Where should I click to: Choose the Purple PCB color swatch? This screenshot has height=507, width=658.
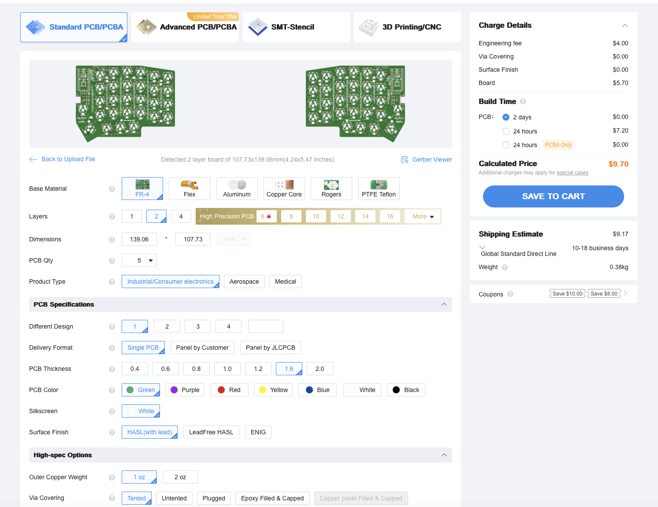[x=174, y=390]
